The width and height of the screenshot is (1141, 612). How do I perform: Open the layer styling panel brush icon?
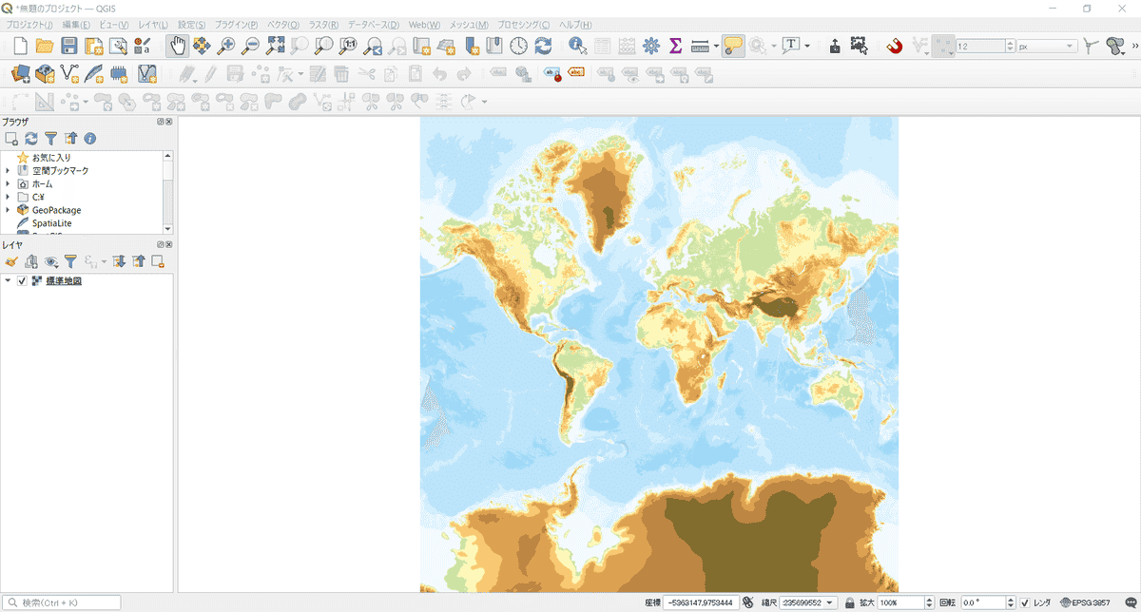coord(11,261)
